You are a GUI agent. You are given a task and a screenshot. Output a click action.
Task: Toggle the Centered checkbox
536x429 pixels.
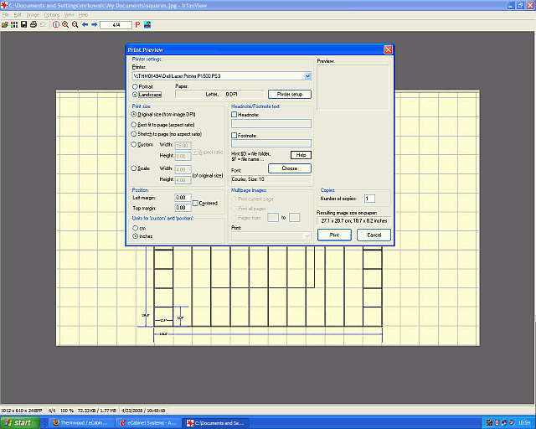click(x=195, y=204)
